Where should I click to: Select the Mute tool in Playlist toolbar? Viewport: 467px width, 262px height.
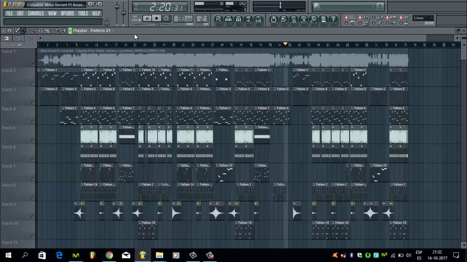point(35,31)
